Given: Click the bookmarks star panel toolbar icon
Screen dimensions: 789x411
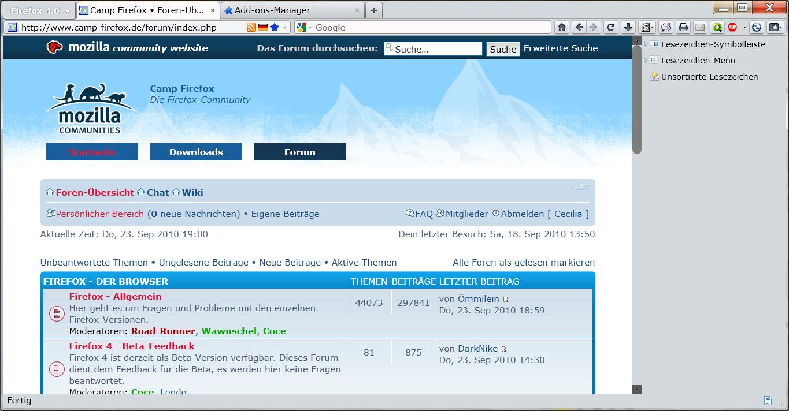Looking at the screenshot, I should 775,27.
